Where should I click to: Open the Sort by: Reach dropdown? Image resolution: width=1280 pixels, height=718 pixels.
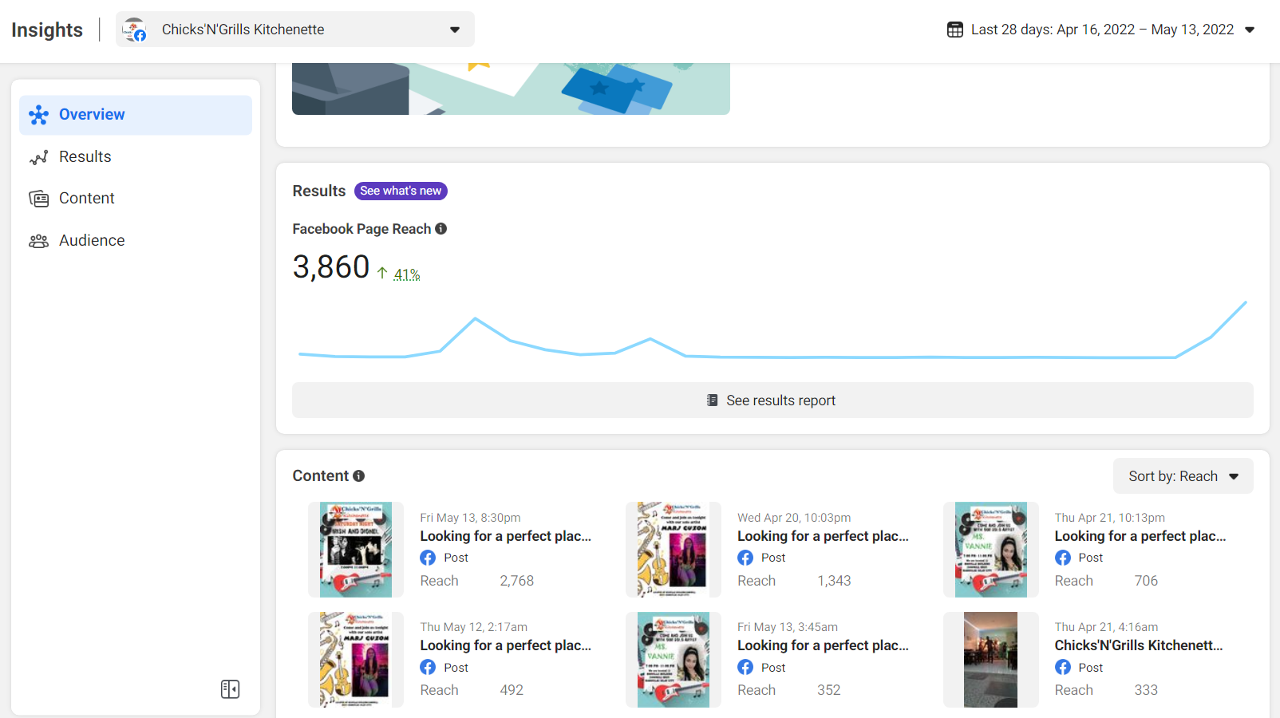(x=1183, y=476)
